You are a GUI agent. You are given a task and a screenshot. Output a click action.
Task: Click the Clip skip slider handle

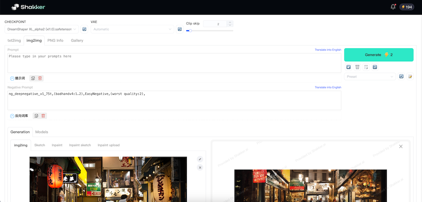[190, 30]
